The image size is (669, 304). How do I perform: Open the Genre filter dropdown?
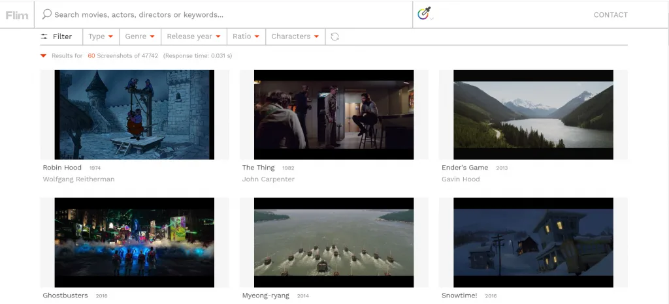140,37
